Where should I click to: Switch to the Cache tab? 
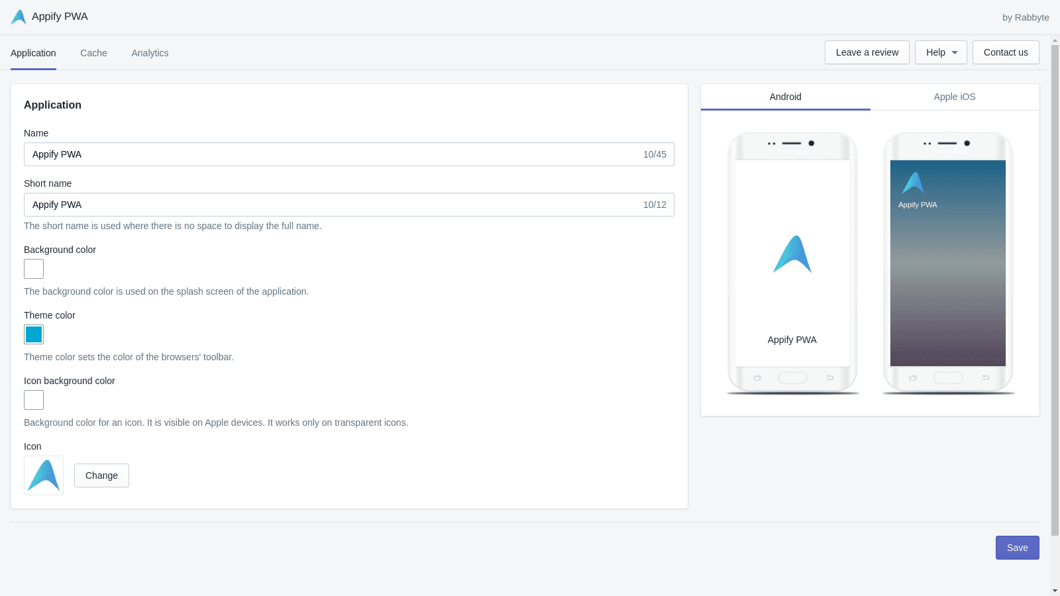click(93, 53)
